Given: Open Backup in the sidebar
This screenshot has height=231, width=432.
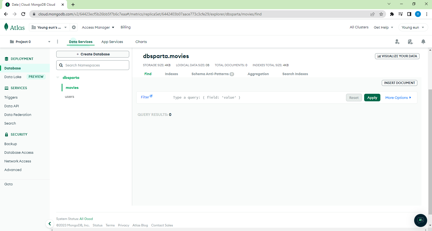Looking at the screenshot, I should click(11, 144).
